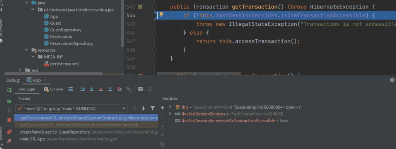Resume program with green play icon

[x=9, y=101]
